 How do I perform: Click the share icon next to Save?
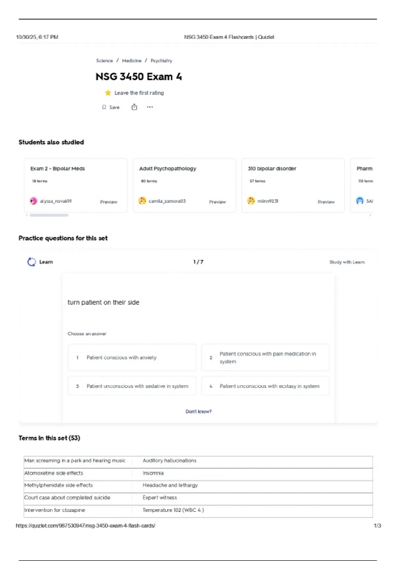click(134, 107)
